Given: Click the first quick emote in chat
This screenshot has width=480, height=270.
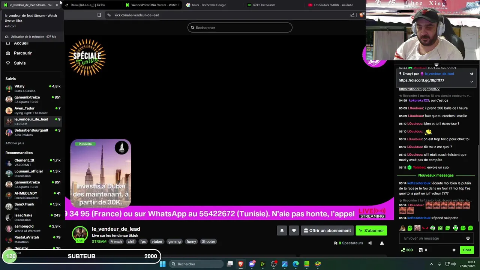Looking at the screenshot, I should pos(402,228).
